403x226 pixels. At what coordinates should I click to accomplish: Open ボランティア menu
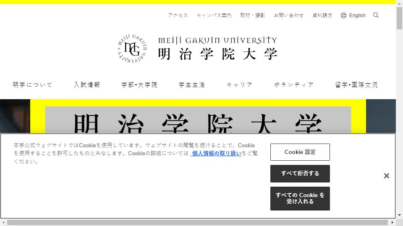[294, 85]
